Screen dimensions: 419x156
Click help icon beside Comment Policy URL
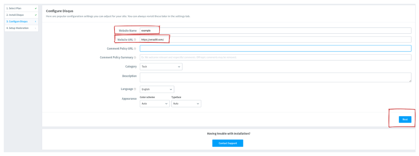135,48
